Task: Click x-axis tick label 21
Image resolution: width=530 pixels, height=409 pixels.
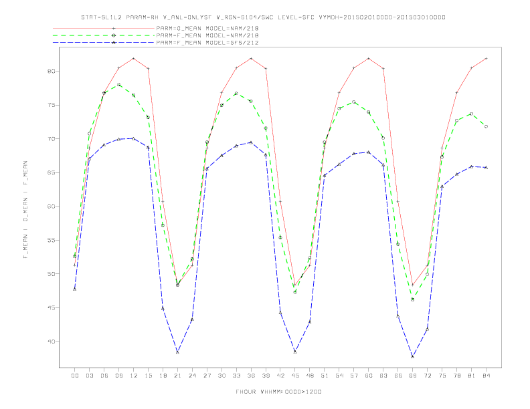Action: [x=177, y=376]
